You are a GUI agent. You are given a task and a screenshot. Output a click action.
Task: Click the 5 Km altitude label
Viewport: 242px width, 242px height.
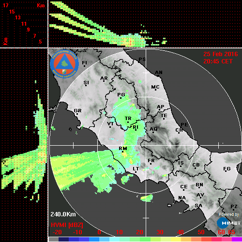pyautogui.click(x=40, y=42)
